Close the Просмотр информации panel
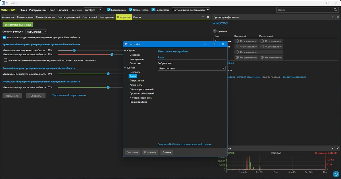The height and width of the screenshot is (179, 341). pyautogui.click(x=338, y=17)
